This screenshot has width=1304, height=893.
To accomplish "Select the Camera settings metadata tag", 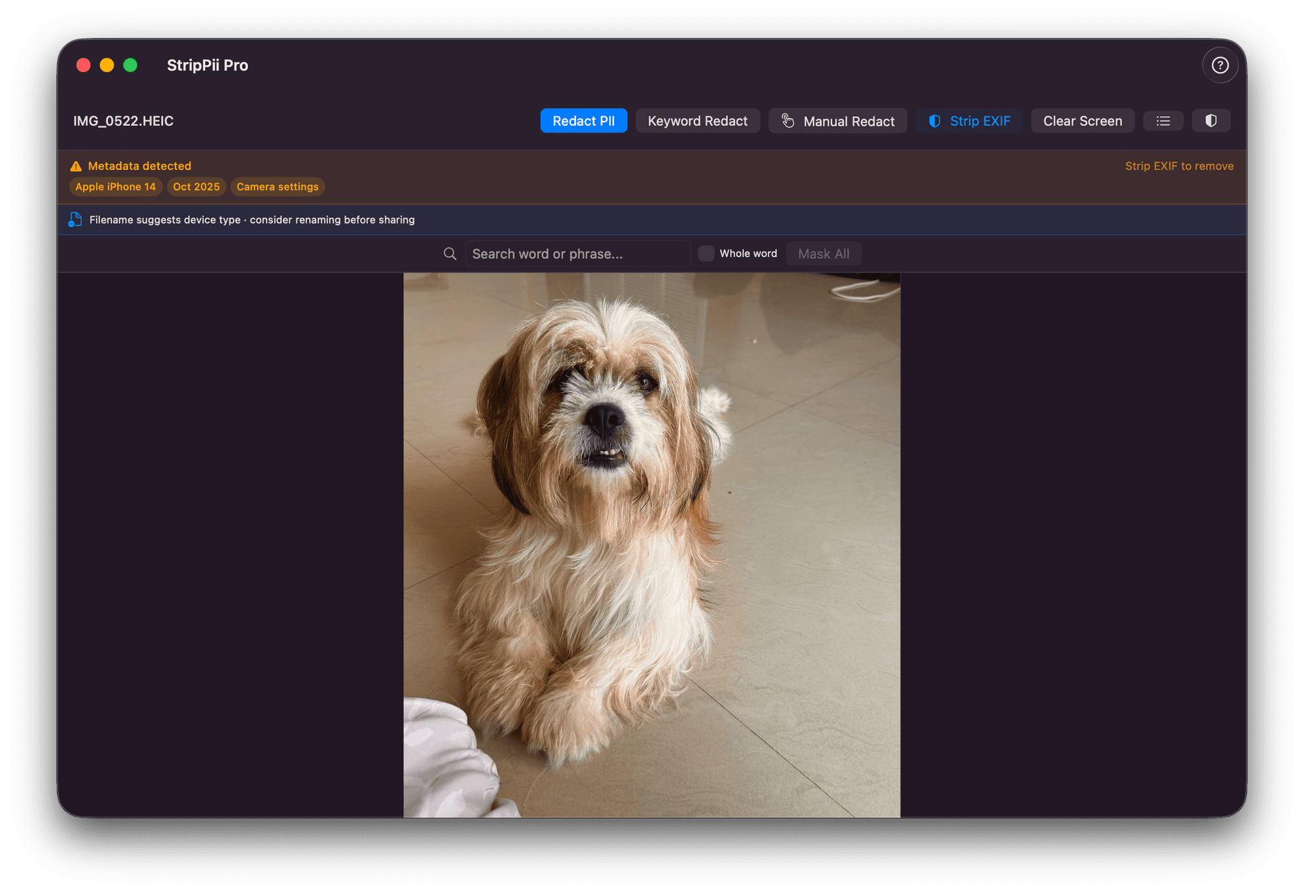I will (x=277, y=187).
